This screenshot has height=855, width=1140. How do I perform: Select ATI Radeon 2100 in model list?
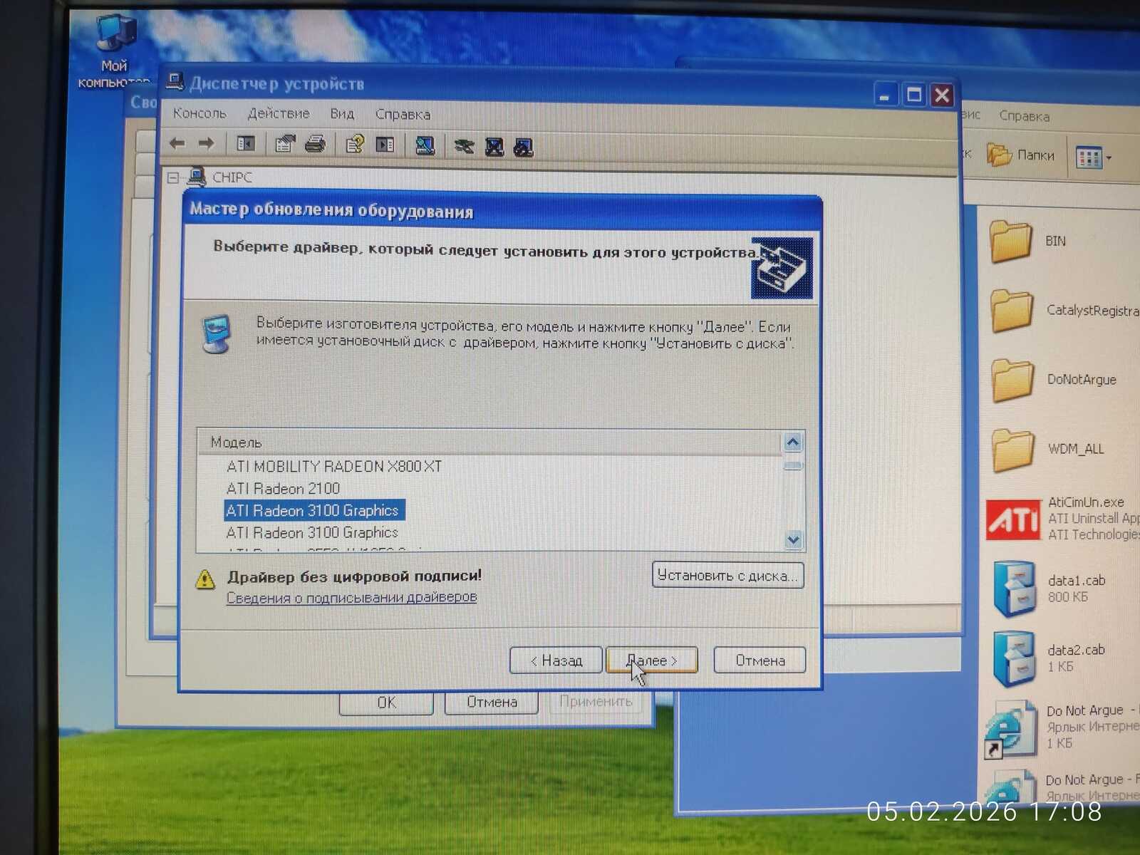(283, 489)
